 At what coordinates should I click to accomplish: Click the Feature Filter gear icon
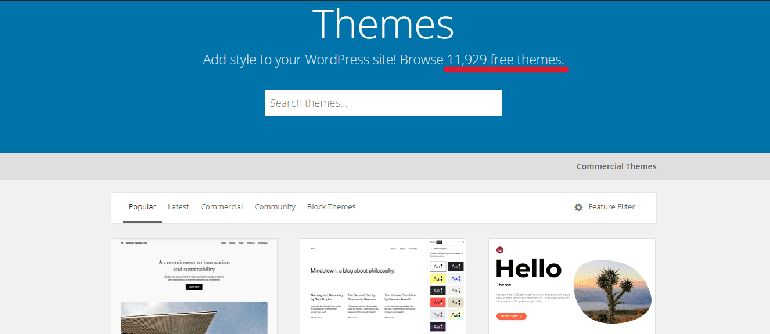point(578,207)
